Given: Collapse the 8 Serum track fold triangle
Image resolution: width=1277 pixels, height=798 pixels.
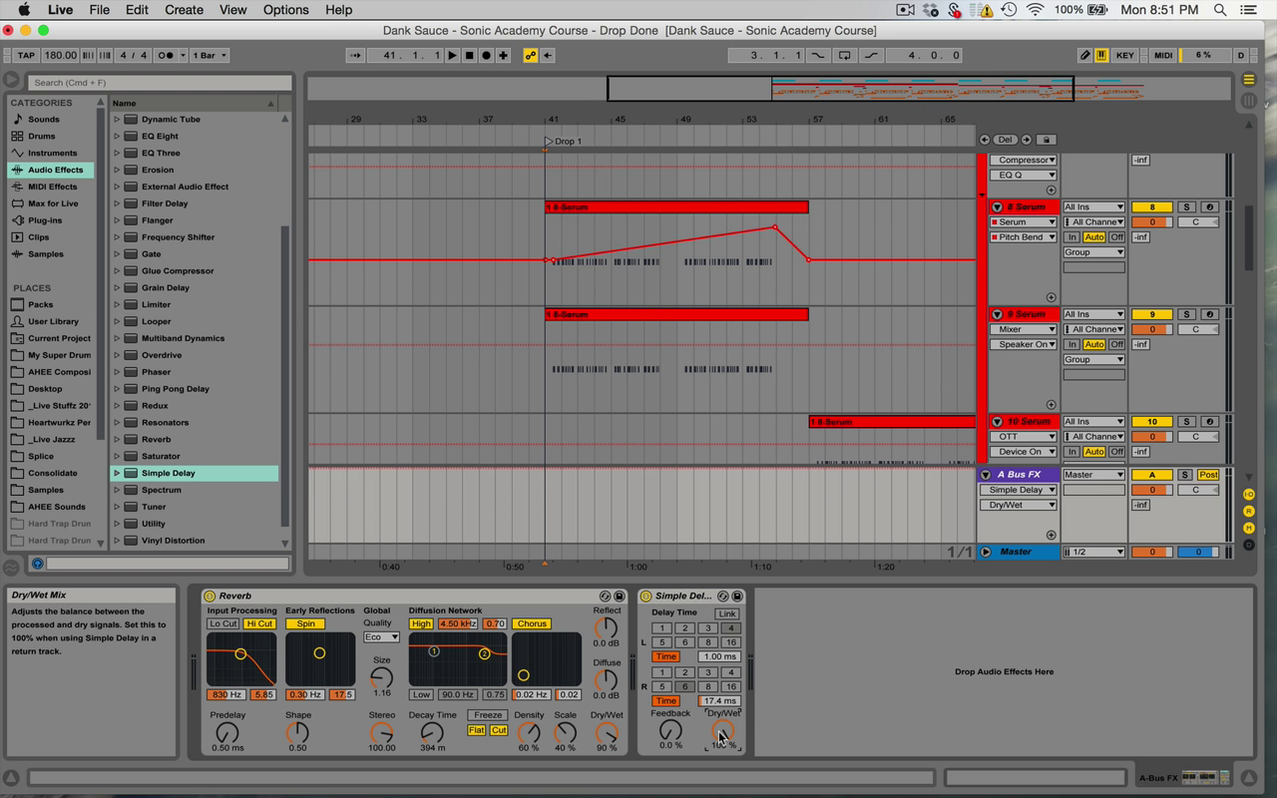Looking at the screenshot, I should point(997,207).
